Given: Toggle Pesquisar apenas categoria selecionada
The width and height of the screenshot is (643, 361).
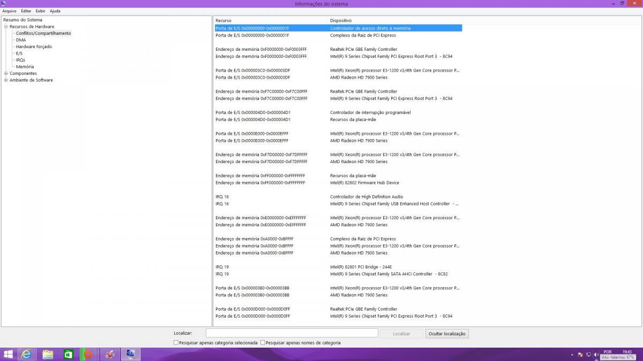Looking at the screenshot, I should 176,343.
